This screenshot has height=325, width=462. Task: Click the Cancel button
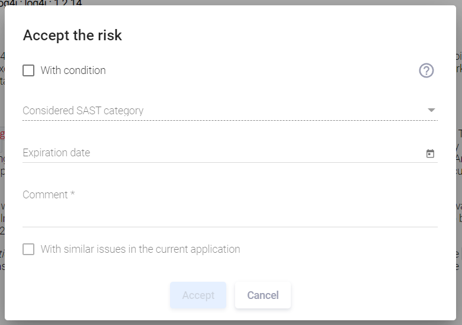click(263, 295)
